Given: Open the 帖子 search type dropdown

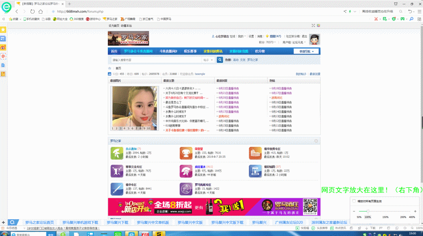Looking at the screenshot, I should click(x=208, y=60).
